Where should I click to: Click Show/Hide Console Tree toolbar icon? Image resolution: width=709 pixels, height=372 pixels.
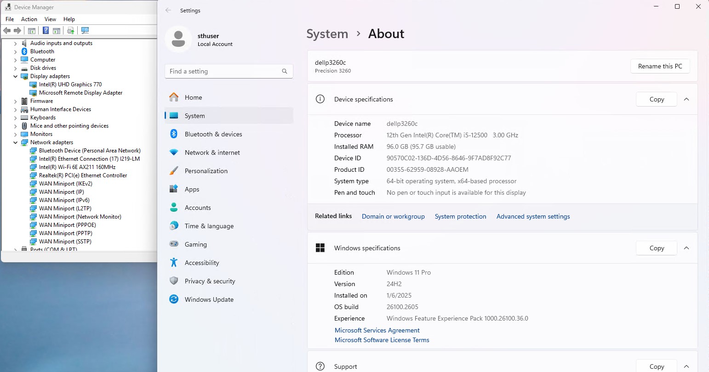tap(32, 31)
